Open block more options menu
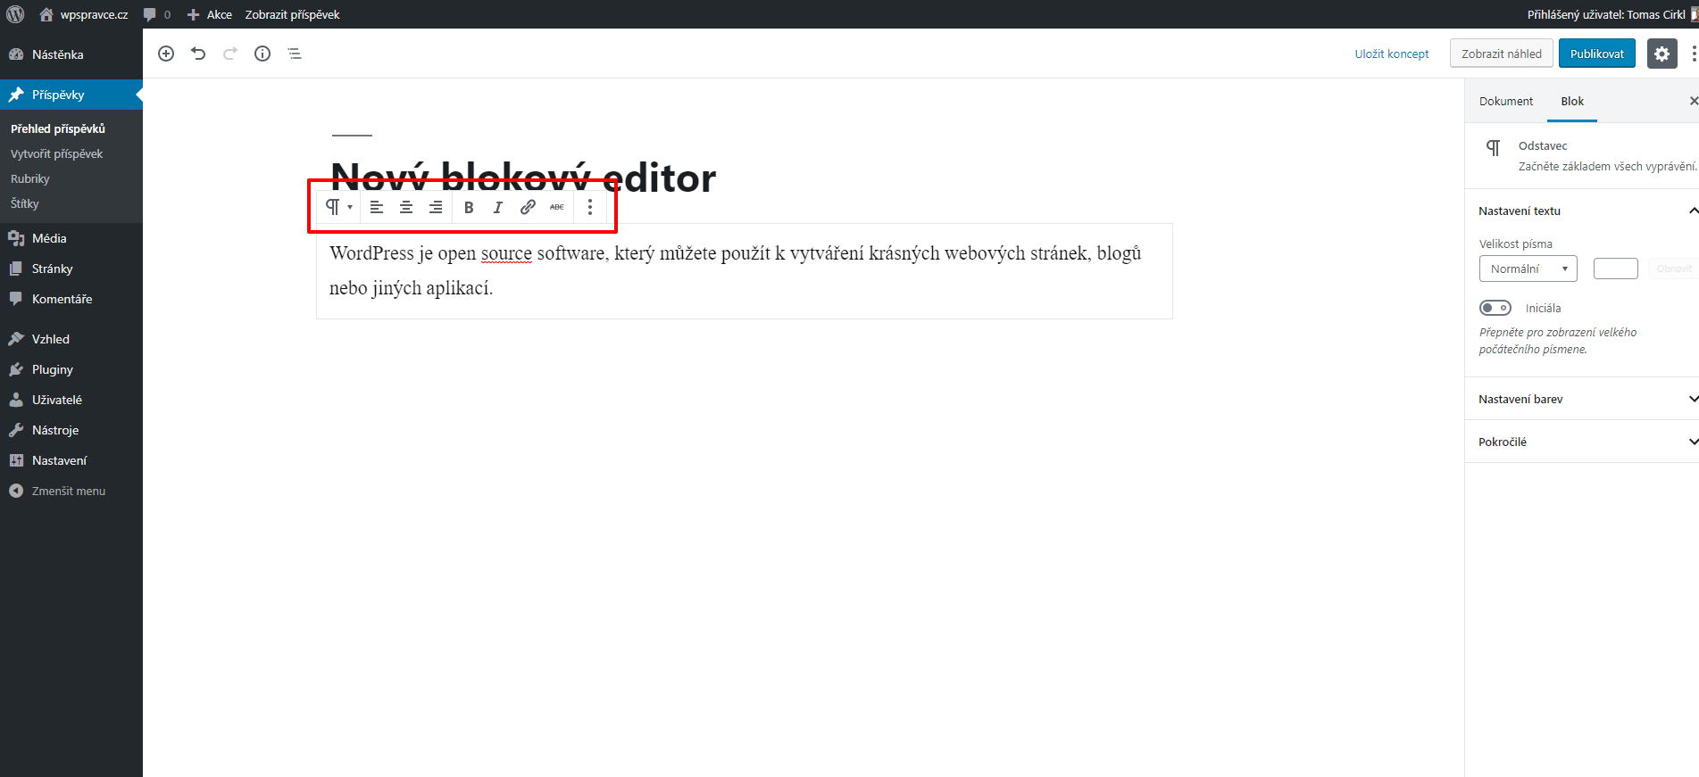This screenshot has width=1699, height=777. coord(590,207)
